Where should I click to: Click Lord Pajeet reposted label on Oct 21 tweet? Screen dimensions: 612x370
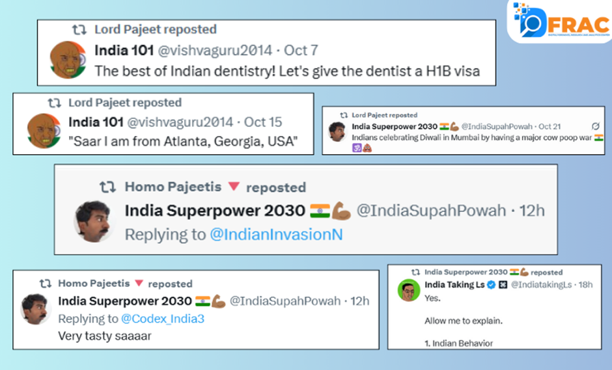tap(384, 115)
